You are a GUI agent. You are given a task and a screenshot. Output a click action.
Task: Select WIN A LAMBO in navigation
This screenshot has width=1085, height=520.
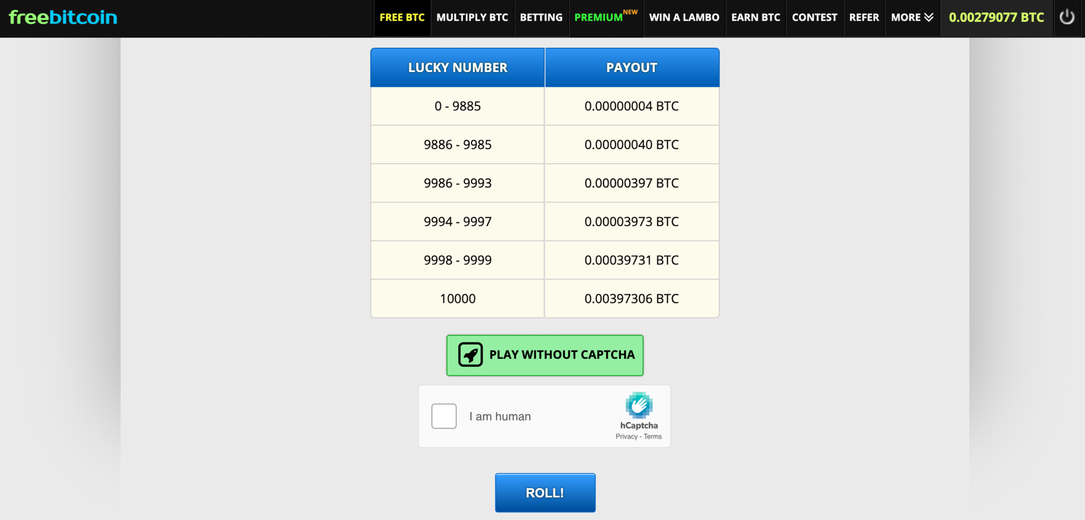(x=684, y=17)
